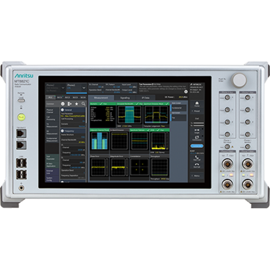The height and width of the screenshot is (270, 270).
Task: Select Tx Measurement in left menu
Action: pyautogui.click(x=52, y=125)
